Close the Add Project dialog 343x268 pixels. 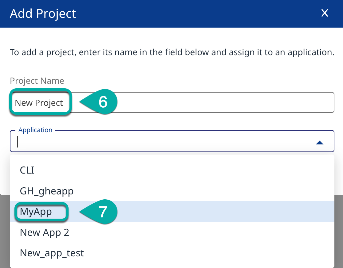click(325, 13)
